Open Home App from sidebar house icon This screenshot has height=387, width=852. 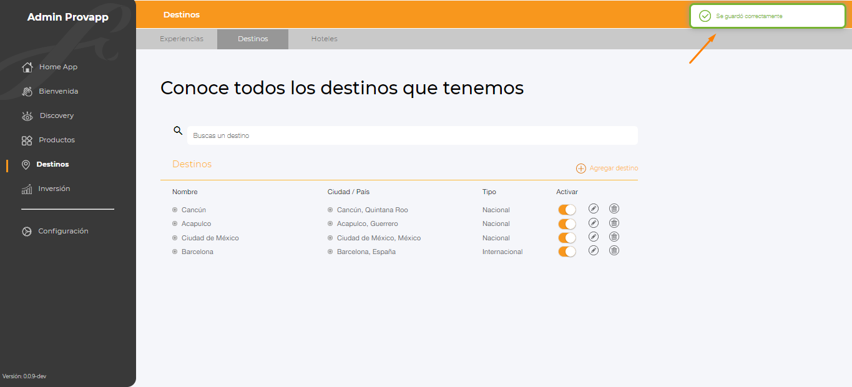[27, 67]
